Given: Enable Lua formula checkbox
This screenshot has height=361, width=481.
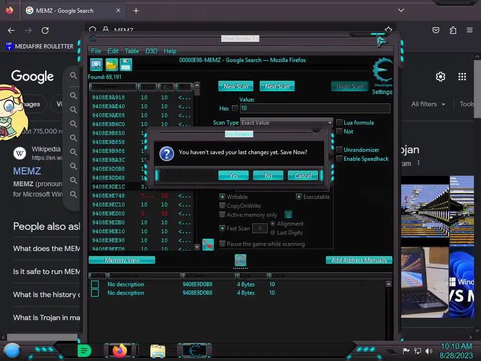Looking at the screenshot, I should 339,122.
